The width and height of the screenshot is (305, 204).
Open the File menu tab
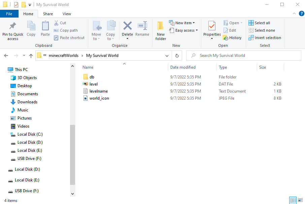pyautogui.click(x=9, y=14)
